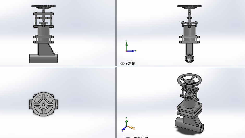Select the *左视 view label
245x138 pixels.
coord(130,64)
